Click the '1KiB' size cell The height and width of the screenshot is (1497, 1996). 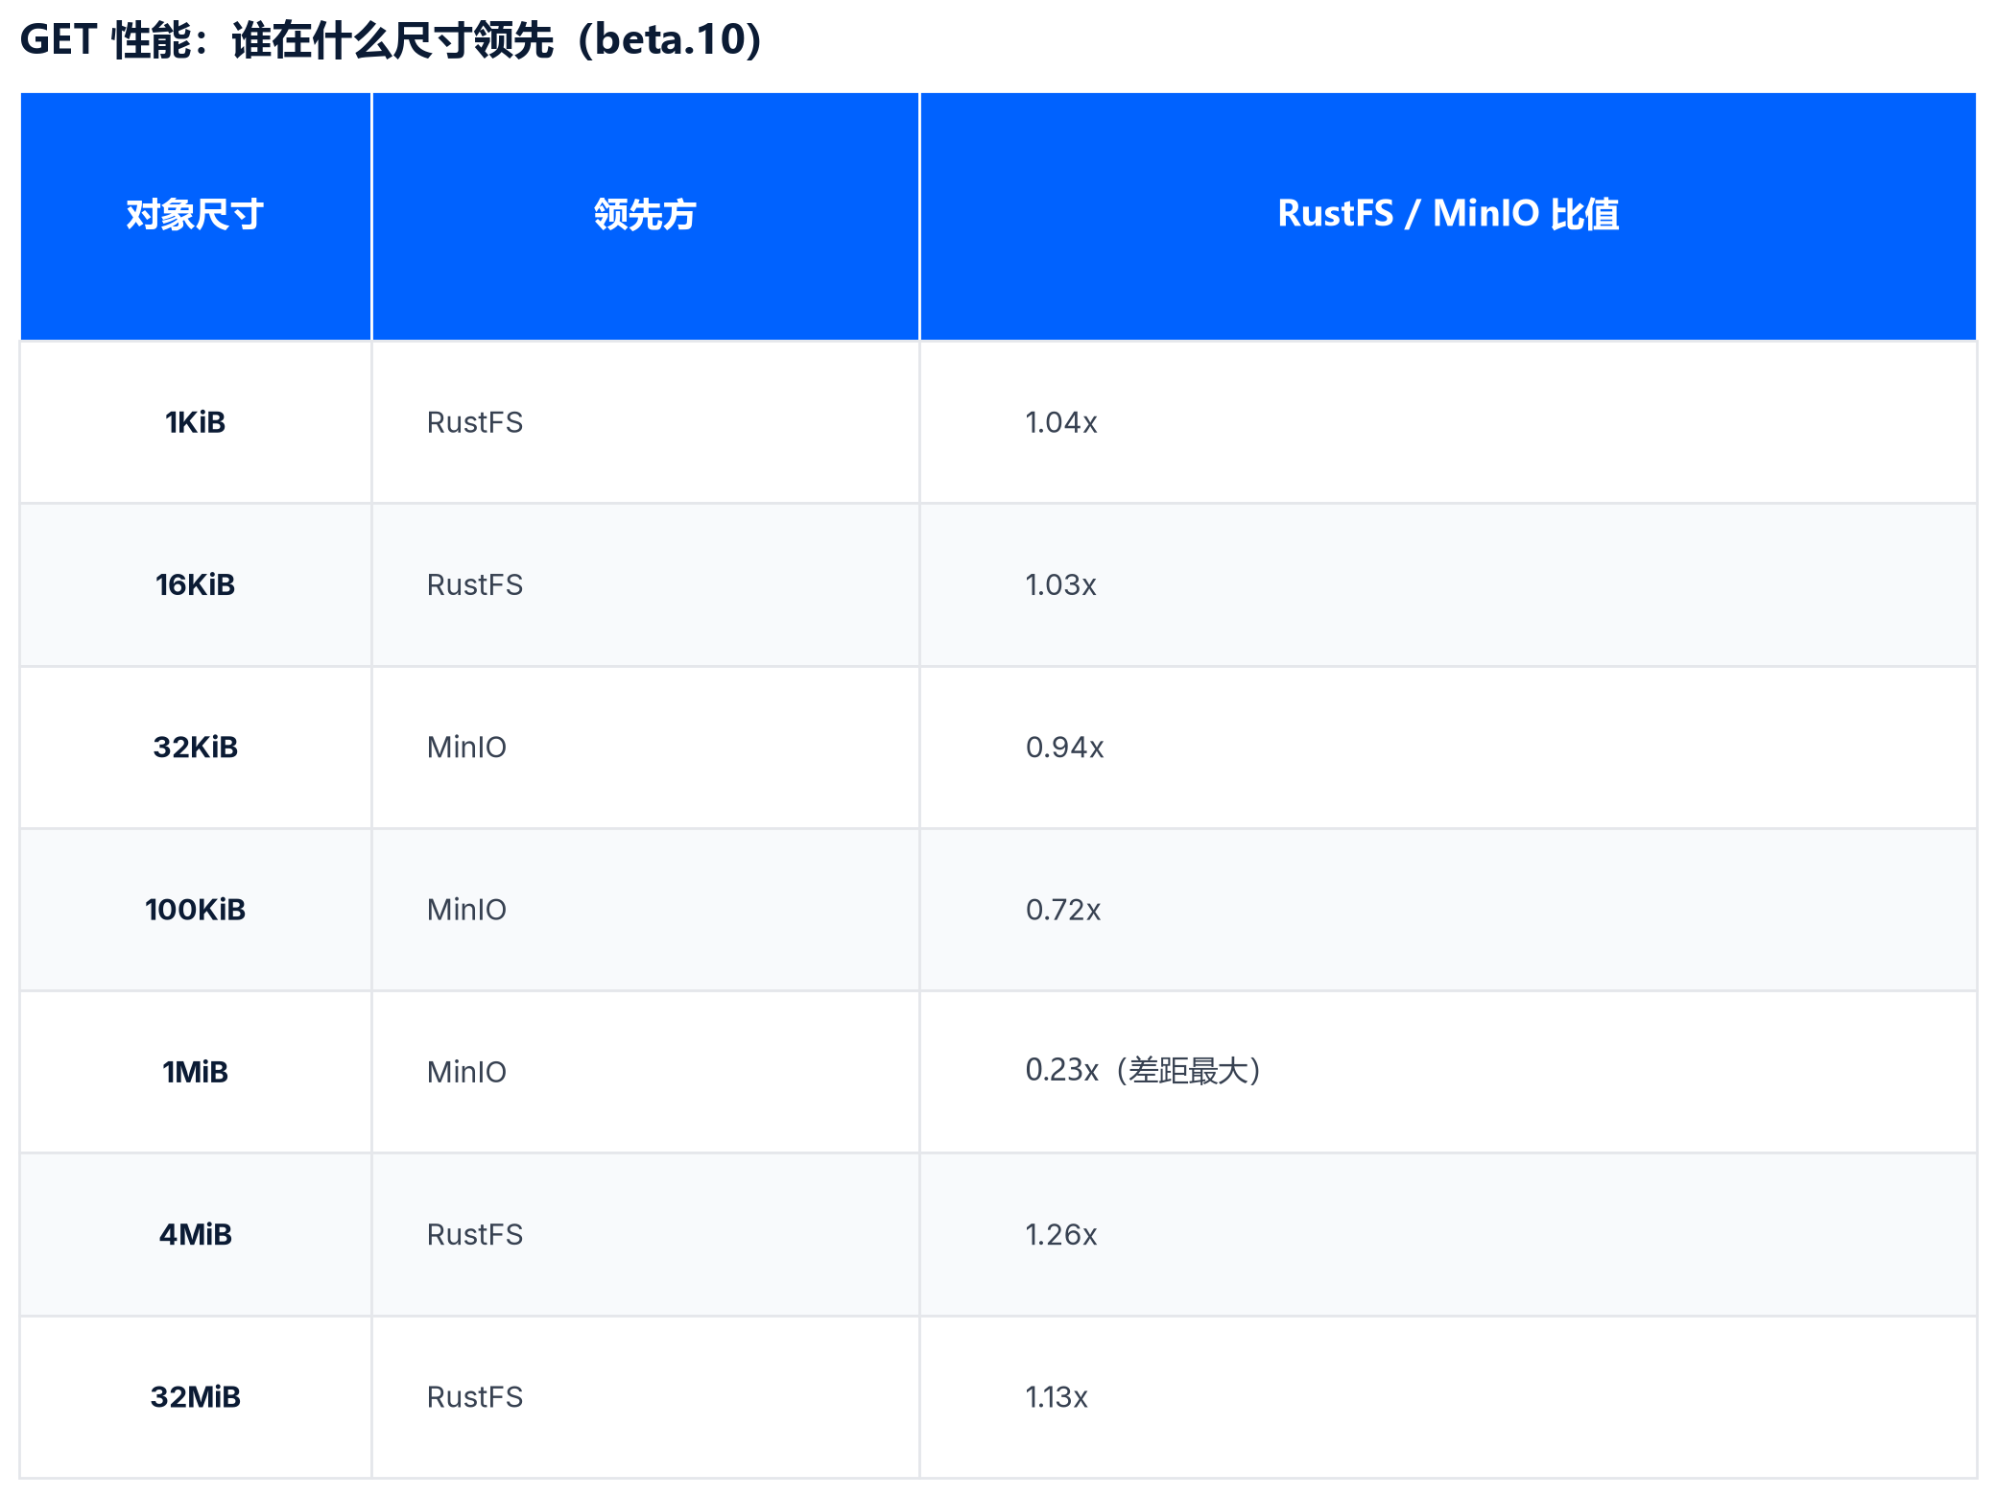pyautogui.click(x=195, y=422)
